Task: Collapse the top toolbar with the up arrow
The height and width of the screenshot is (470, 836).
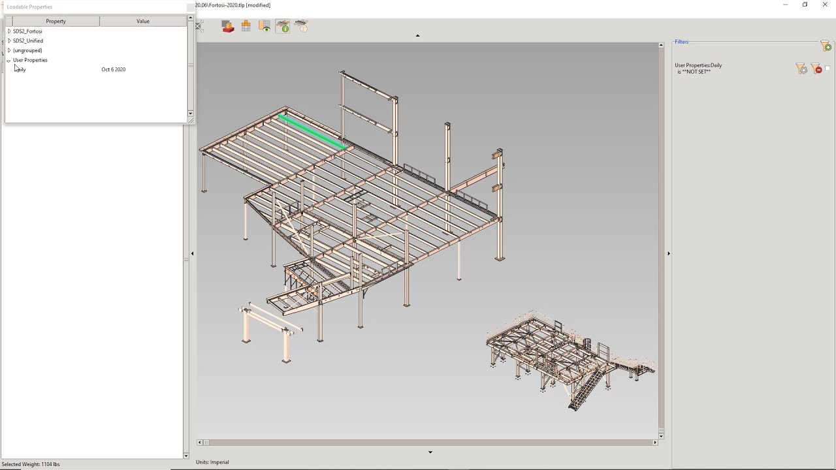Action: pos(417,36)
